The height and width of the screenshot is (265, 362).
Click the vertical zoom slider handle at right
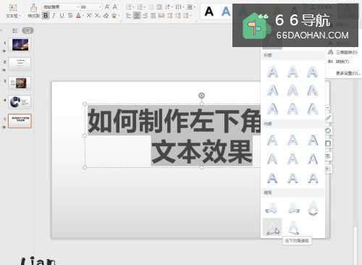355,229
